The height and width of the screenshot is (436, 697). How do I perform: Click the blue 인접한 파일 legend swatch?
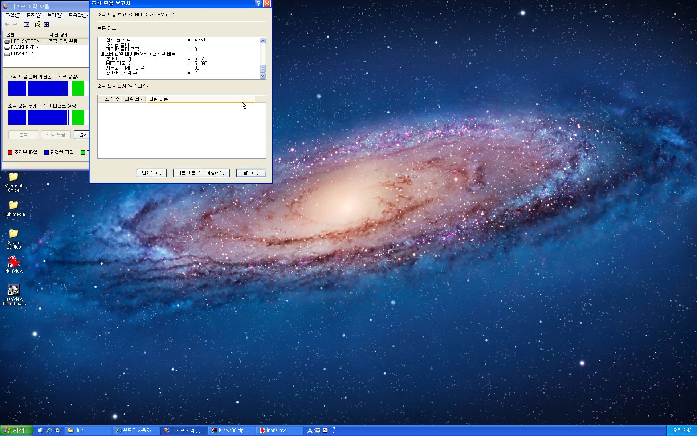46,153
